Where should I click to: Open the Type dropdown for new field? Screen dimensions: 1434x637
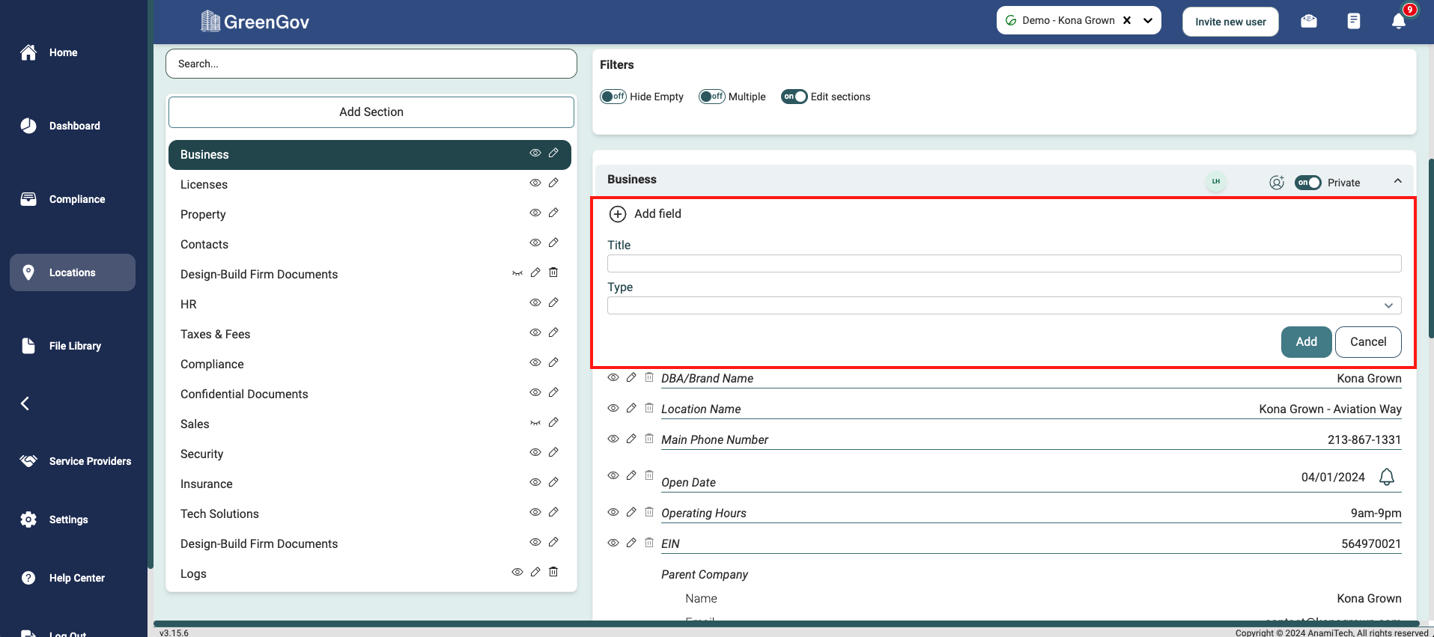point(1003,305)
